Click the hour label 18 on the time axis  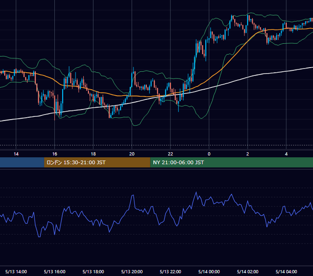(x=93, y=154)
